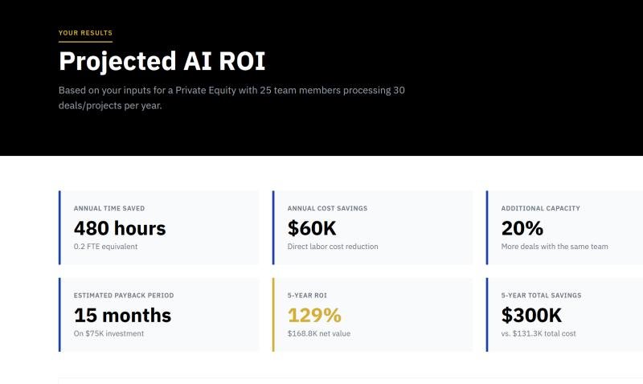Select the '$300K' total savings figure

(531, 315)
